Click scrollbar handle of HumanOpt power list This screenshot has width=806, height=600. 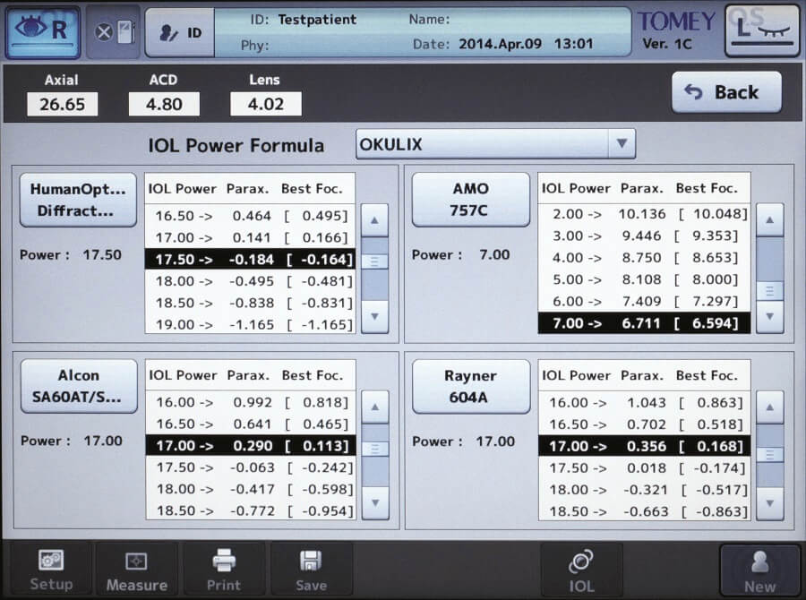pyautogui.click(x=374, y=261)
